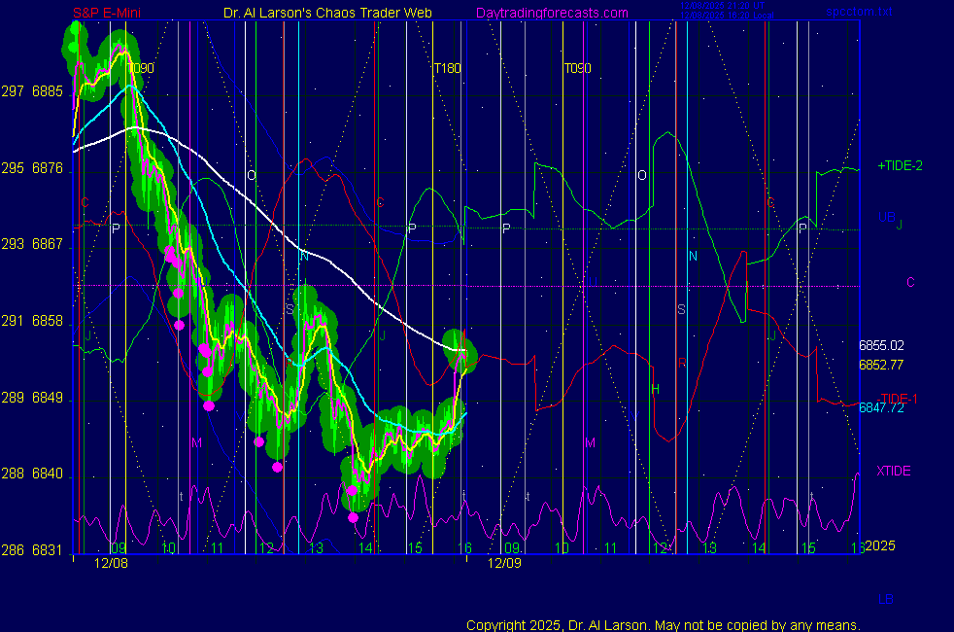
Task: Select the XTIDE legend label
Action: pyautogui.click(x=894, y=472)
